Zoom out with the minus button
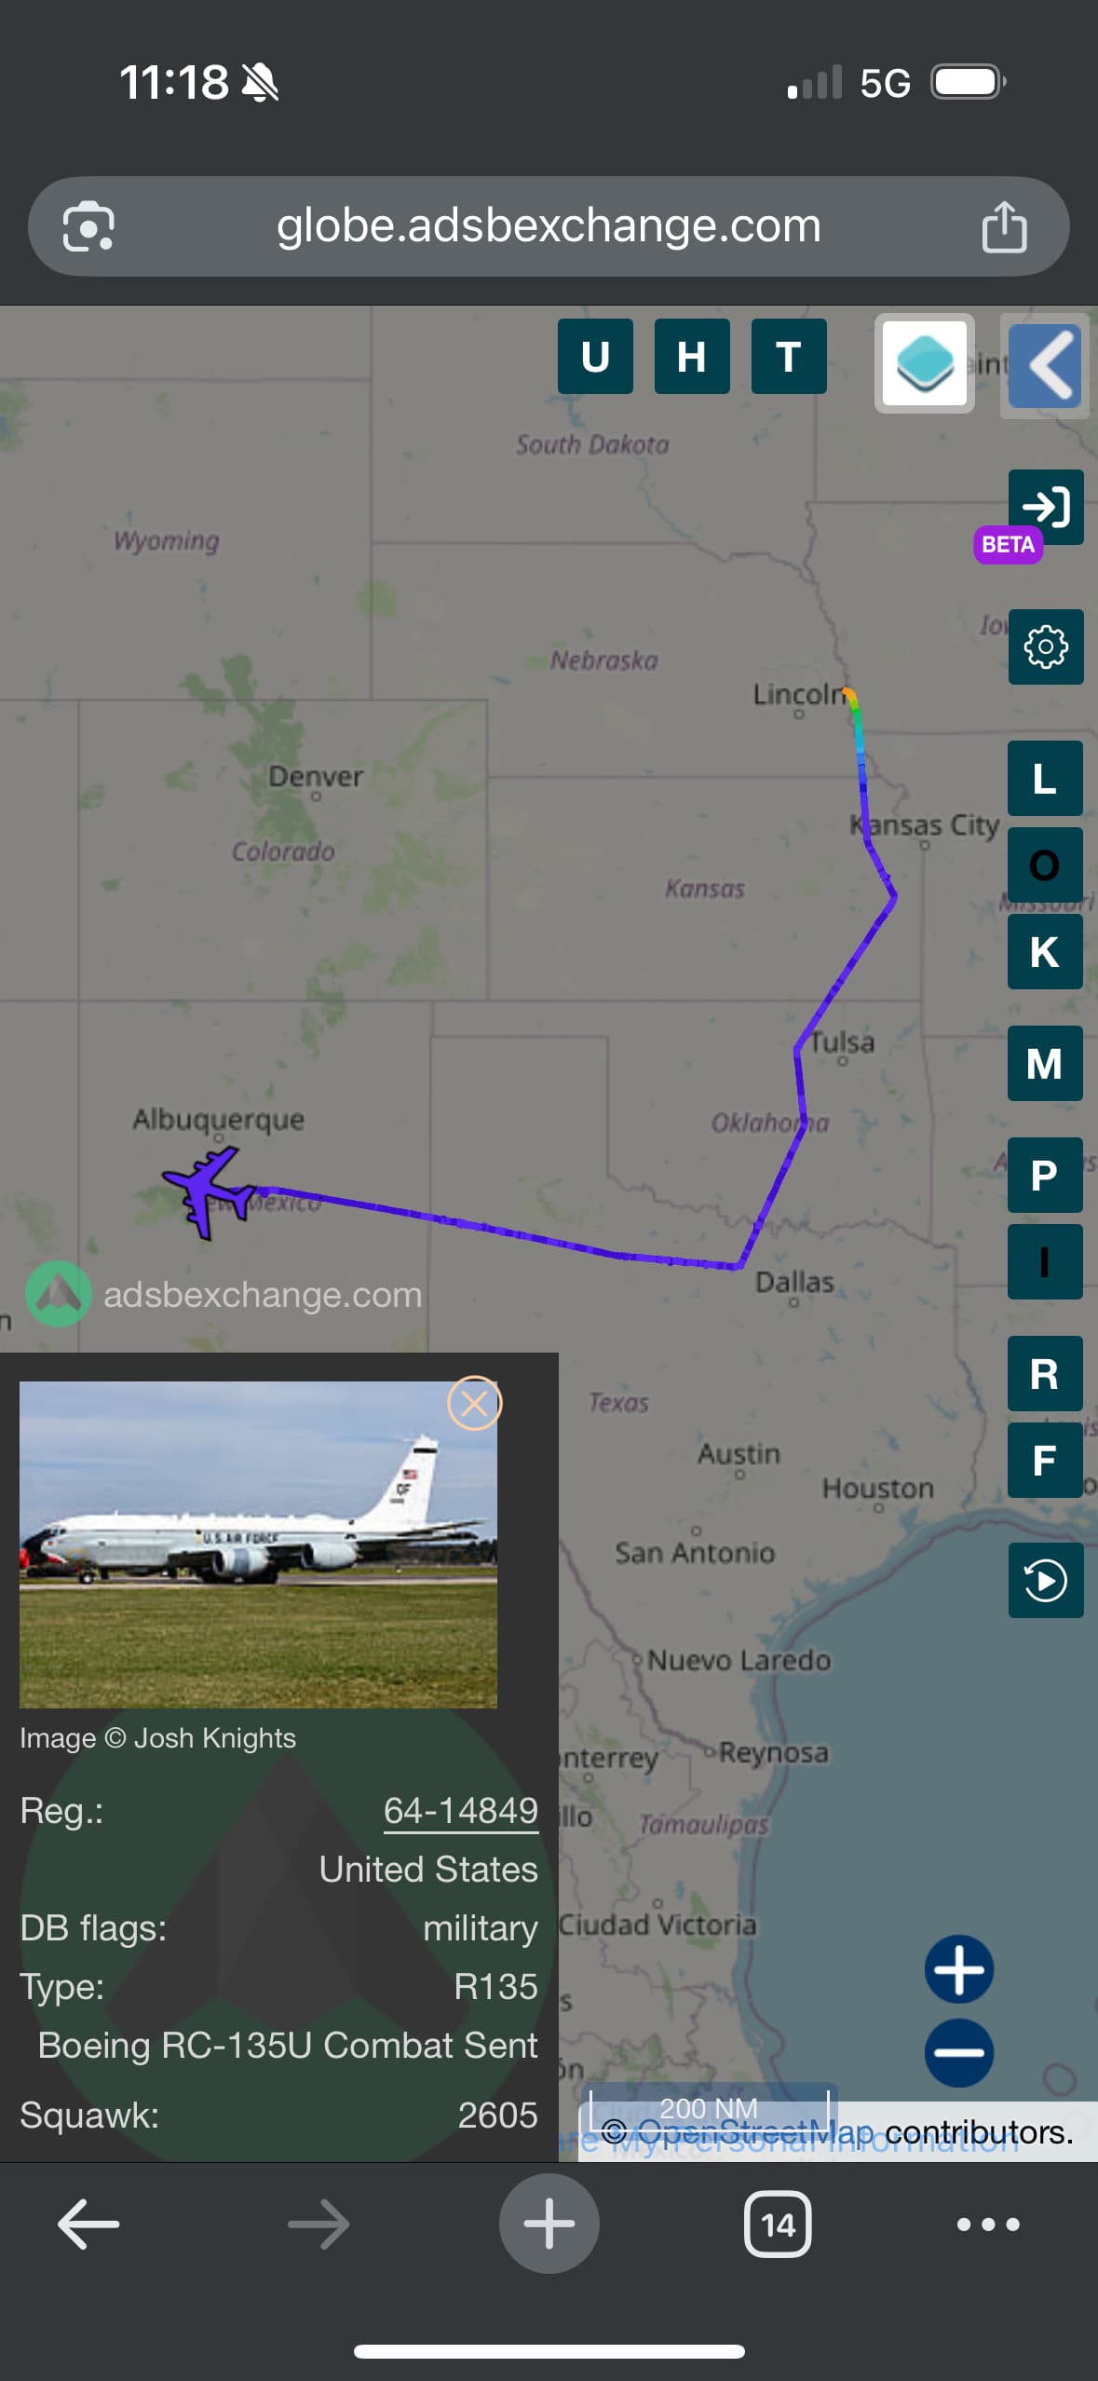Screen dimensions: 1098x2381 coord(959,2052)
